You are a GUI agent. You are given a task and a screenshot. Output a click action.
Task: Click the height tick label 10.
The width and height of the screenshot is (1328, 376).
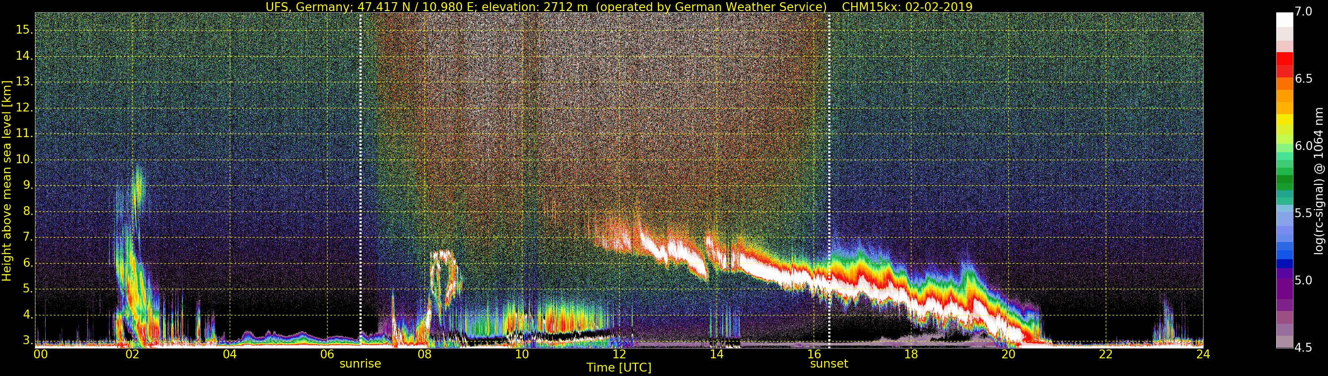24,159
